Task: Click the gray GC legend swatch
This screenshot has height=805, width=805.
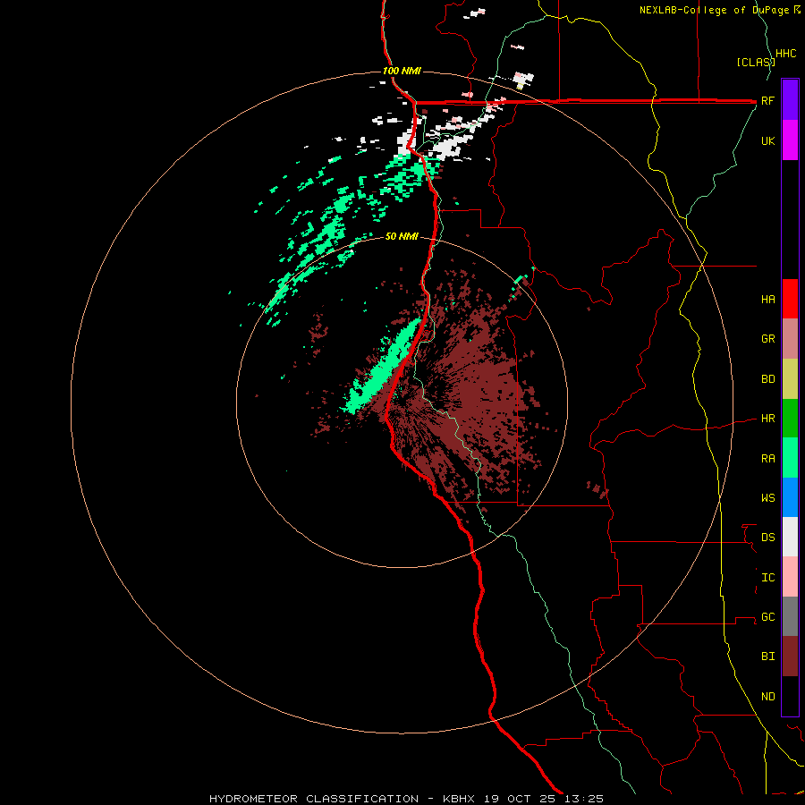Action: click(x=790, y=616)
